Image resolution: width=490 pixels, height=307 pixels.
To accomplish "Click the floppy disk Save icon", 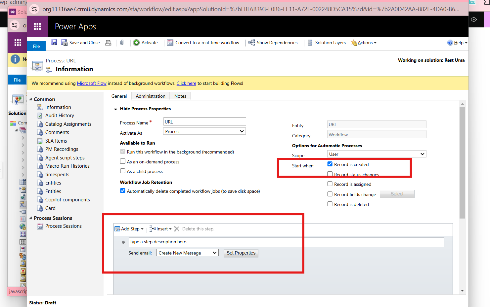I will [x=54, y=42].
